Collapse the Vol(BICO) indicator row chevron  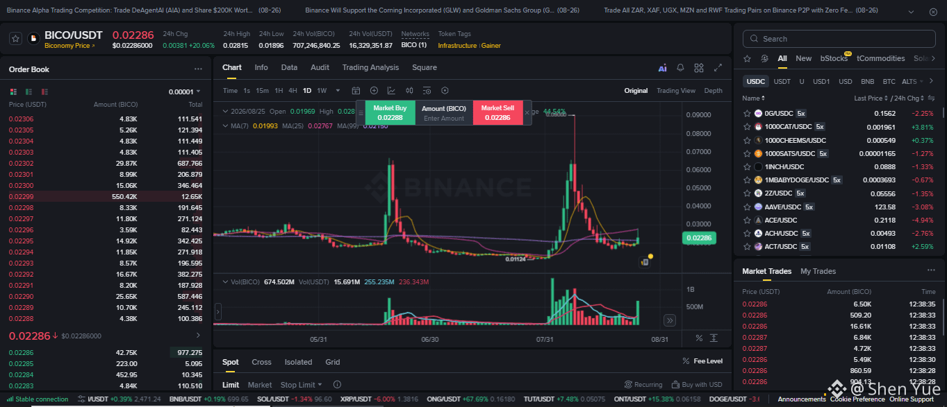pyautogui.click(x=225, y=282)
